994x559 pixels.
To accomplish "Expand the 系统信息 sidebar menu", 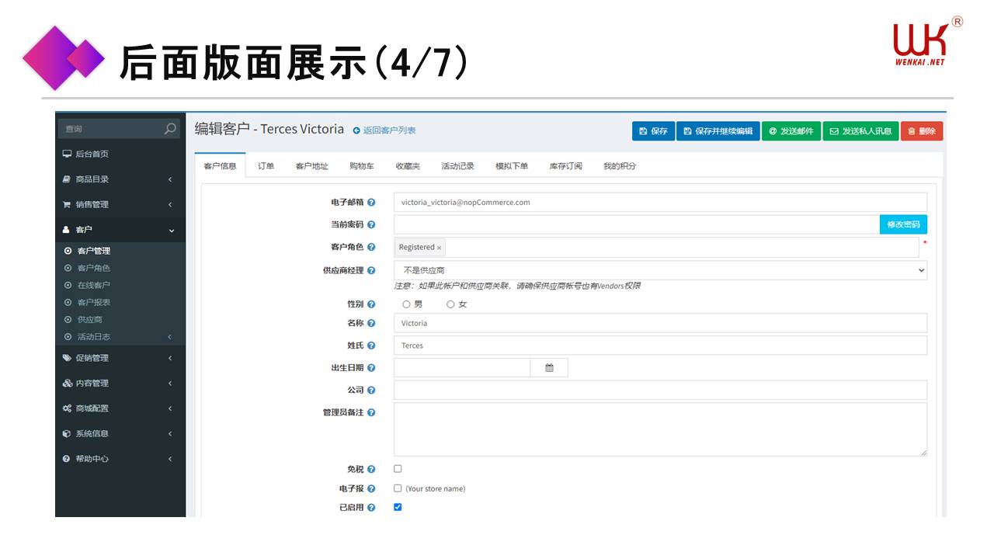I will [120, 434].
